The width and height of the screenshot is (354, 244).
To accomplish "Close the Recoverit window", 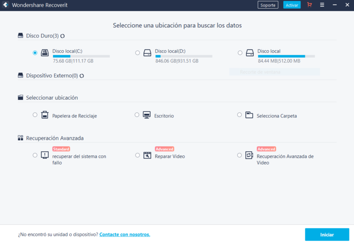I will pyautogui.click(x=347, y=5).
